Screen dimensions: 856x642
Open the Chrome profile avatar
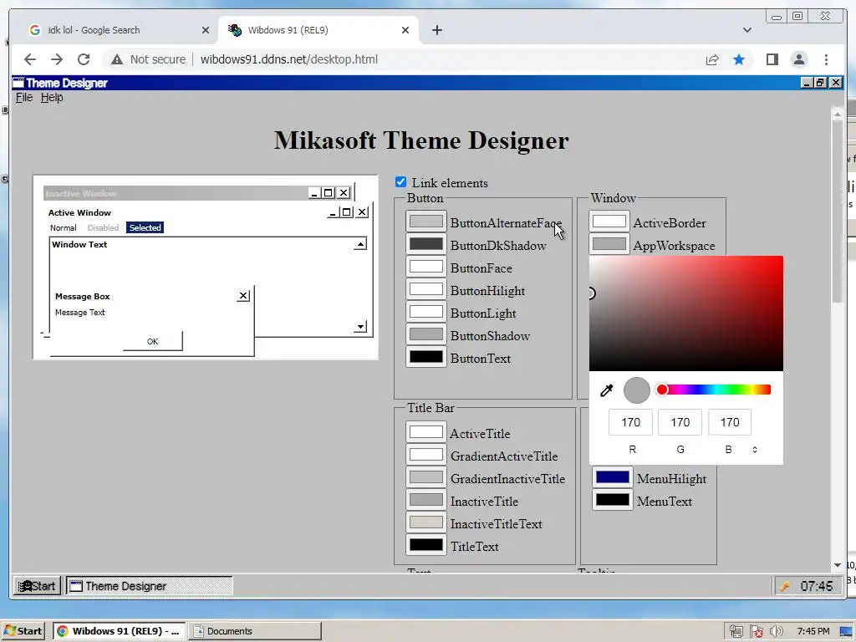pyautogui.click(x=798, y=59)
